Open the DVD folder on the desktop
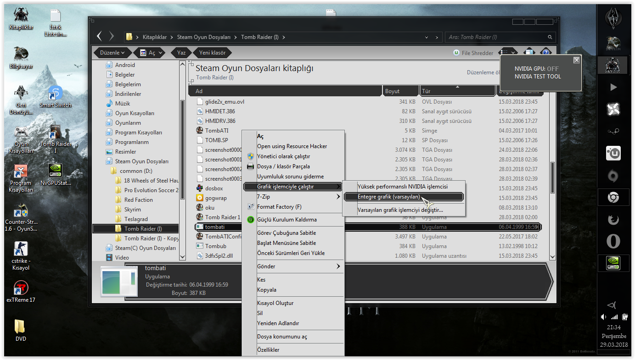 pos(21,330)
